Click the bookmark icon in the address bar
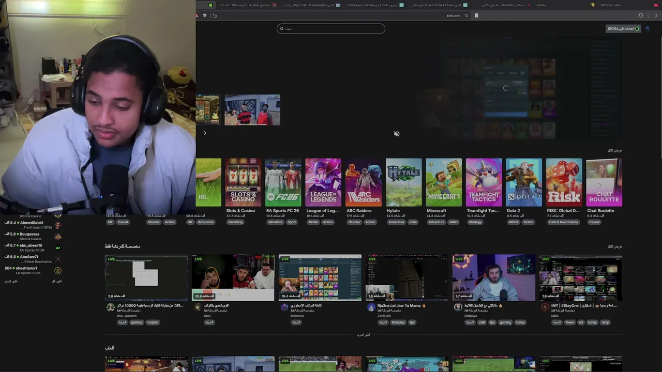This screenshot has height=372, width=662. pos(476,16)
